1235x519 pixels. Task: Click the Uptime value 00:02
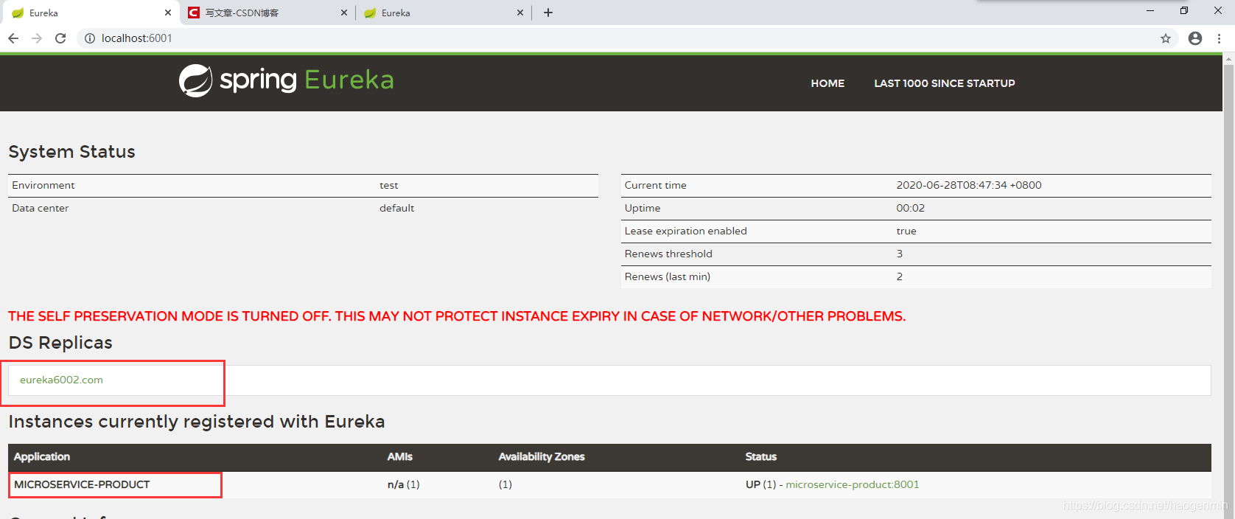911,208
